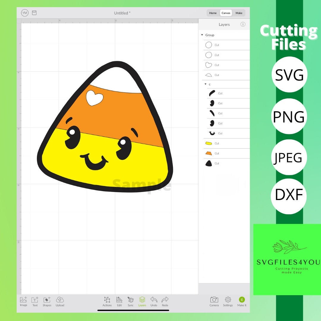Image resolution: width=321 pixels, height=321 pixels.
Task: Switch to the Make tab
Action: click(239, 13)
